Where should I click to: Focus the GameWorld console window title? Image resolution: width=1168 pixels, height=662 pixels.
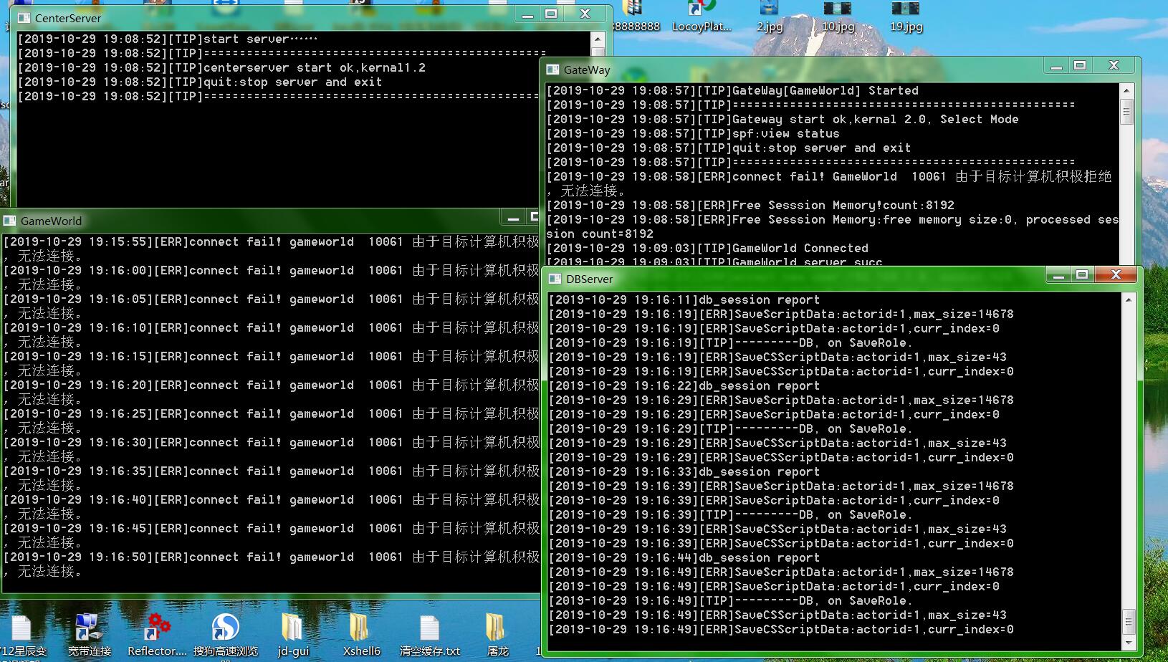pyautogui.click(x=51, y=221)
